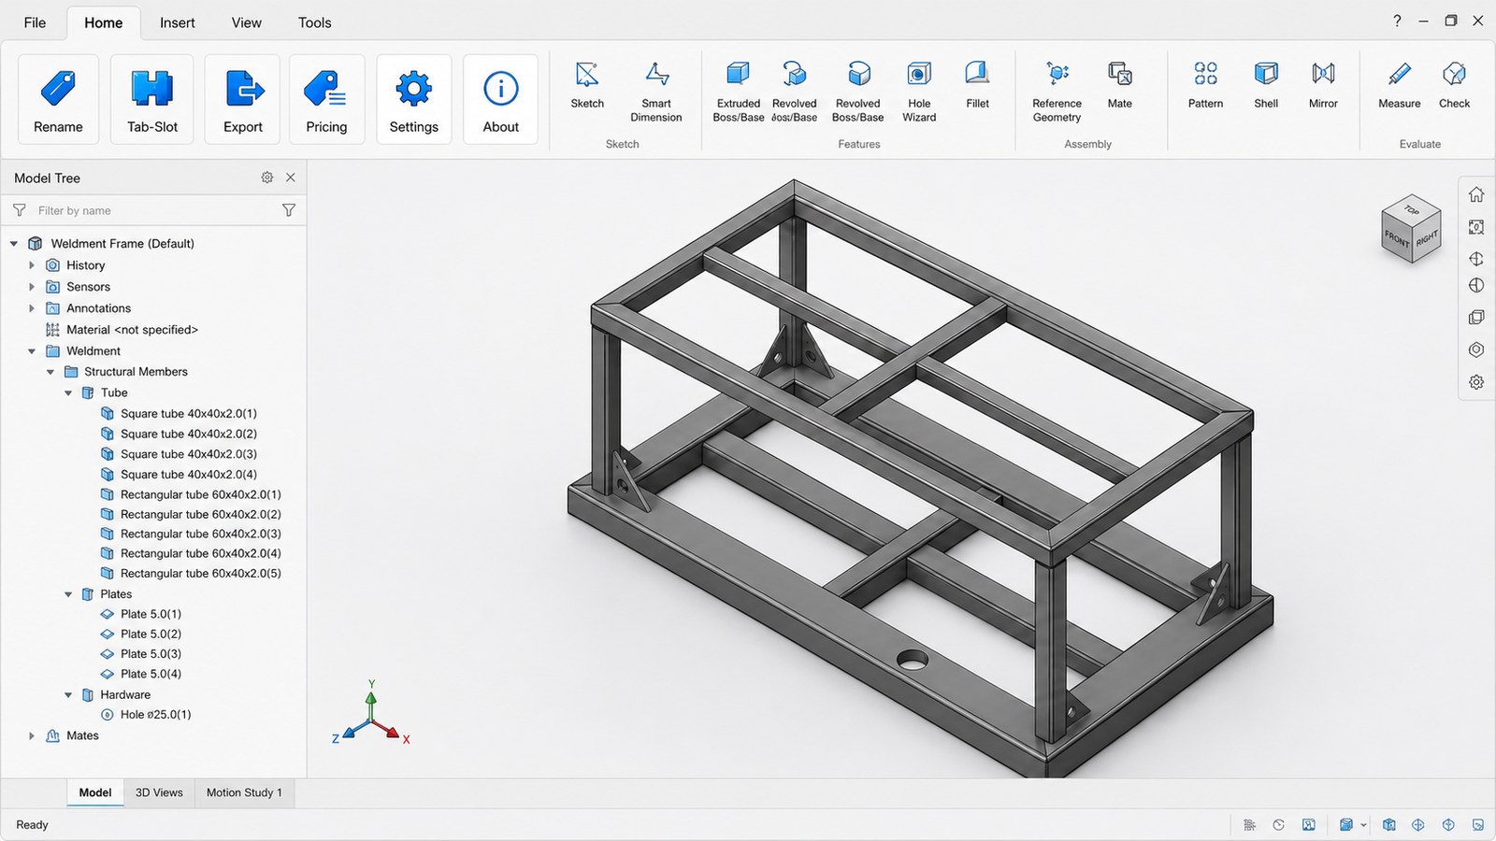
Task: Open the Pricing tool
Action: [326, 99]
